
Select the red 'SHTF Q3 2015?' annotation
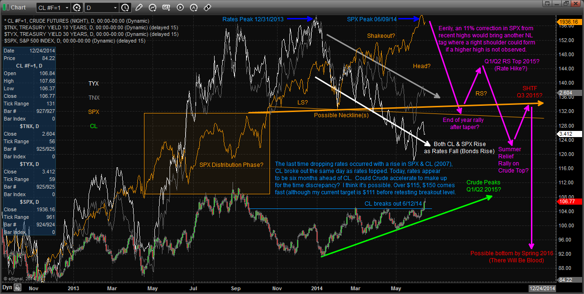529,91
